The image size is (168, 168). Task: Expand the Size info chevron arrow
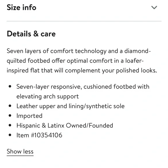(154, 8)
